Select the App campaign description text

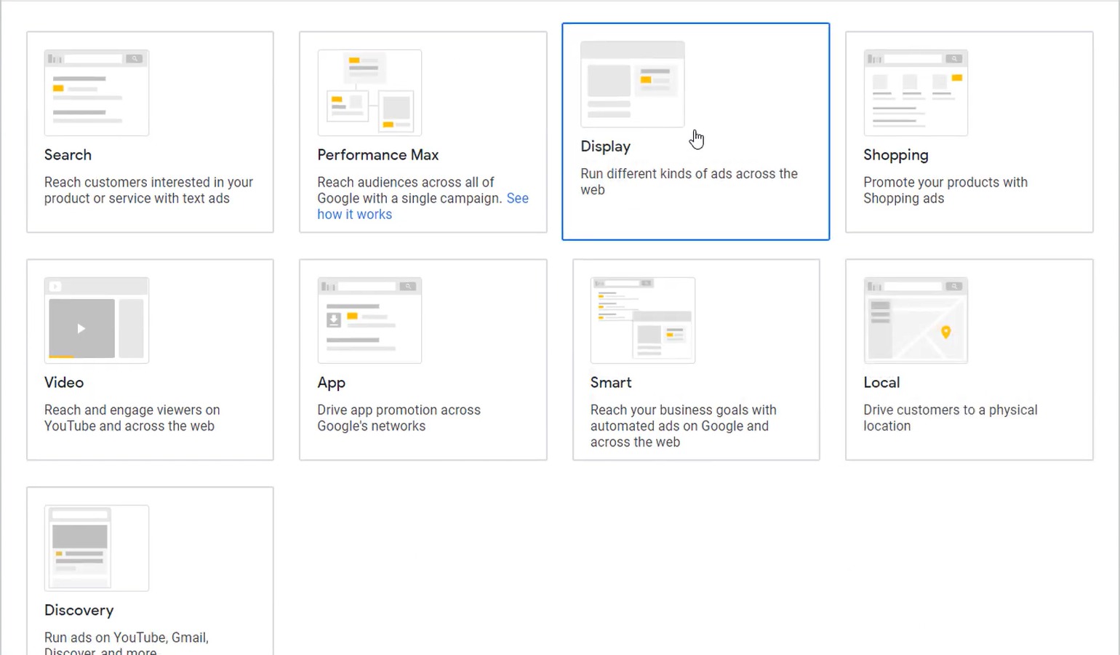click(399, 418)
